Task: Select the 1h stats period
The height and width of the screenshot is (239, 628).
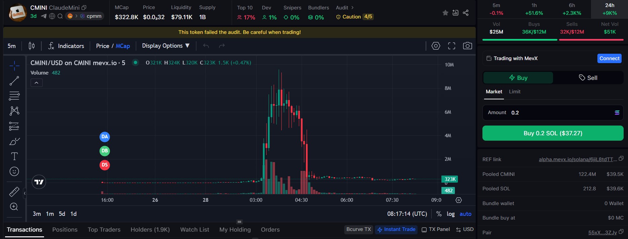Action: (x=534, y=9)
